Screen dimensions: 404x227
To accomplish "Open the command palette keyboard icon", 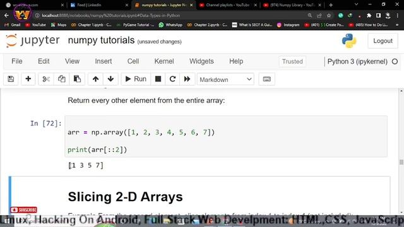I will 266,79.
